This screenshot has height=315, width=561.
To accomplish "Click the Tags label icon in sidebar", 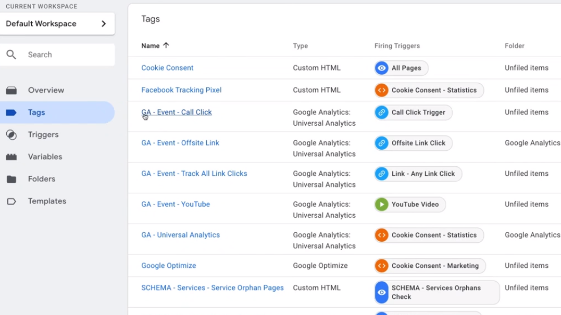I will point(11,112).
